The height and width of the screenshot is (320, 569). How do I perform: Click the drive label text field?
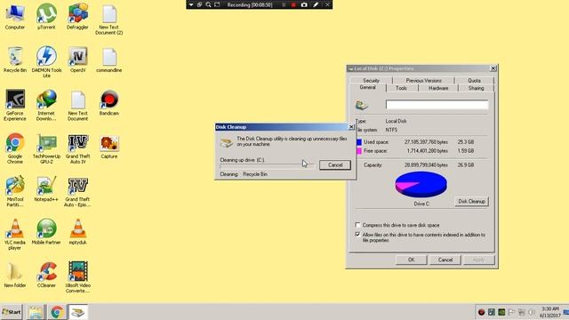(437, 105)
